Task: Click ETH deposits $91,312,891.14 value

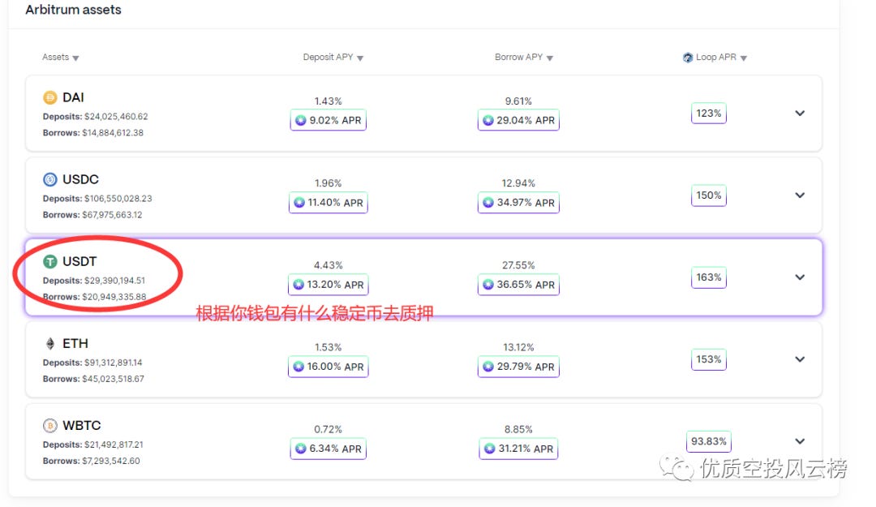Action: point(114,363)
